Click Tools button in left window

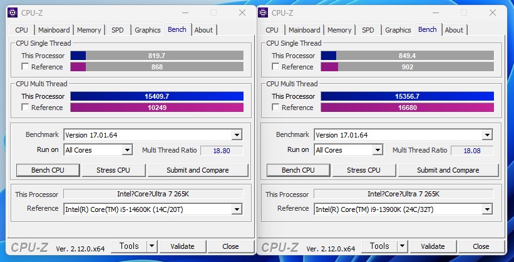[x=129, y=246]
